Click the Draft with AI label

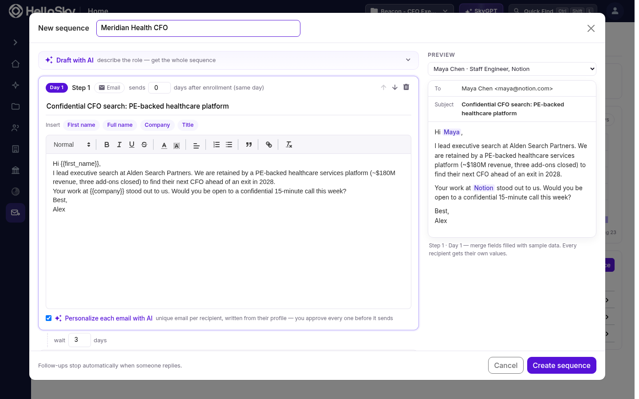point(75,60)
